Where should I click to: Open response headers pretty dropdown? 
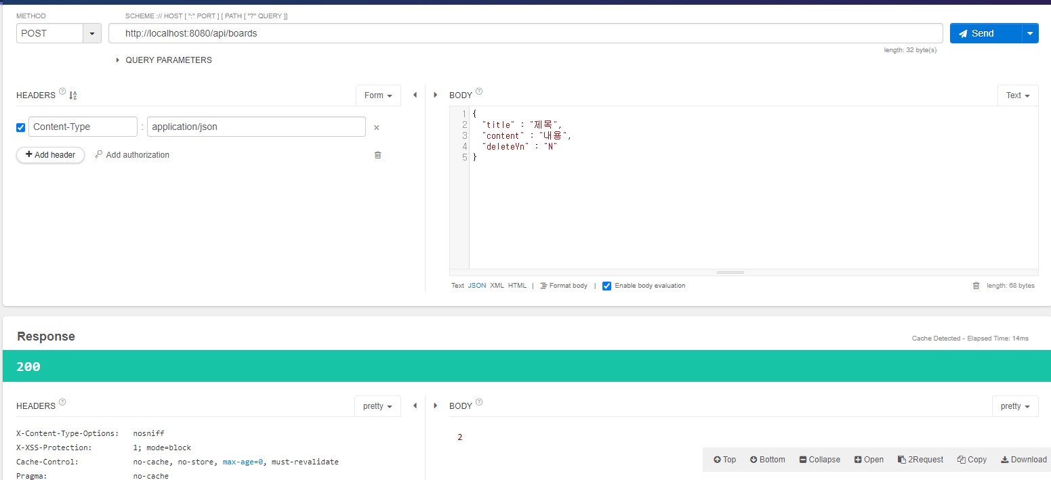pyautogui.click(x=377, y=406)
